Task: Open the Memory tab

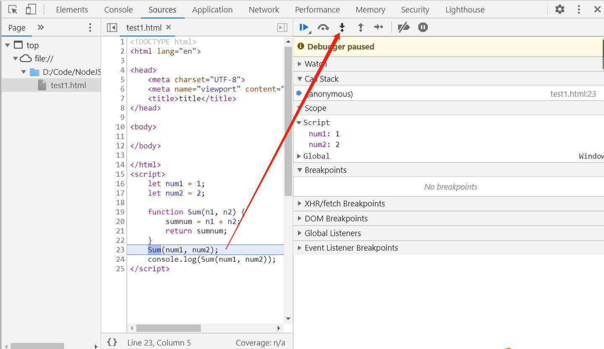Action: click(370, 10)
